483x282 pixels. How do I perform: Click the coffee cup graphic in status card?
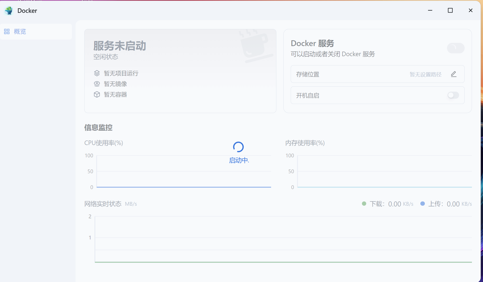pos(255,46)
